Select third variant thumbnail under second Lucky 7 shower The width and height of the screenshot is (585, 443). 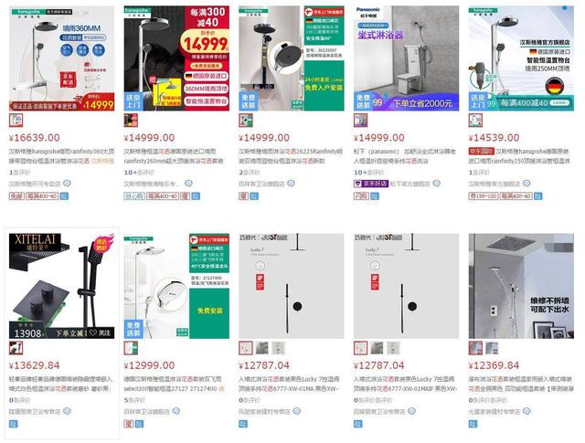392,348
